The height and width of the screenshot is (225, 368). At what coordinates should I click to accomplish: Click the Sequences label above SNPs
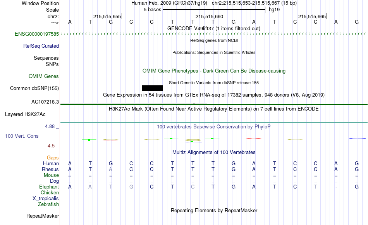46,58
